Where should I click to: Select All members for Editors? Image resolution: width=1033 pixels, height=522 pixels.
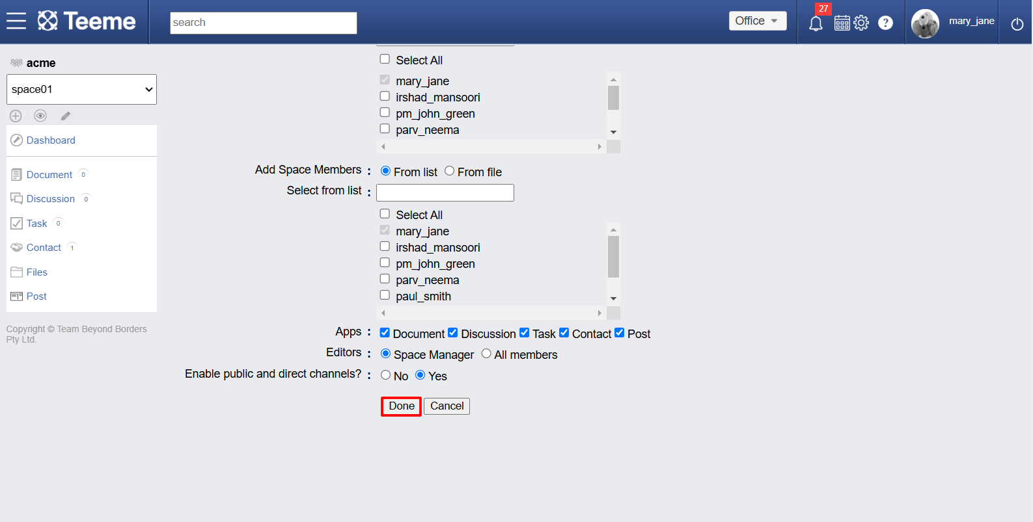(486, 354)
